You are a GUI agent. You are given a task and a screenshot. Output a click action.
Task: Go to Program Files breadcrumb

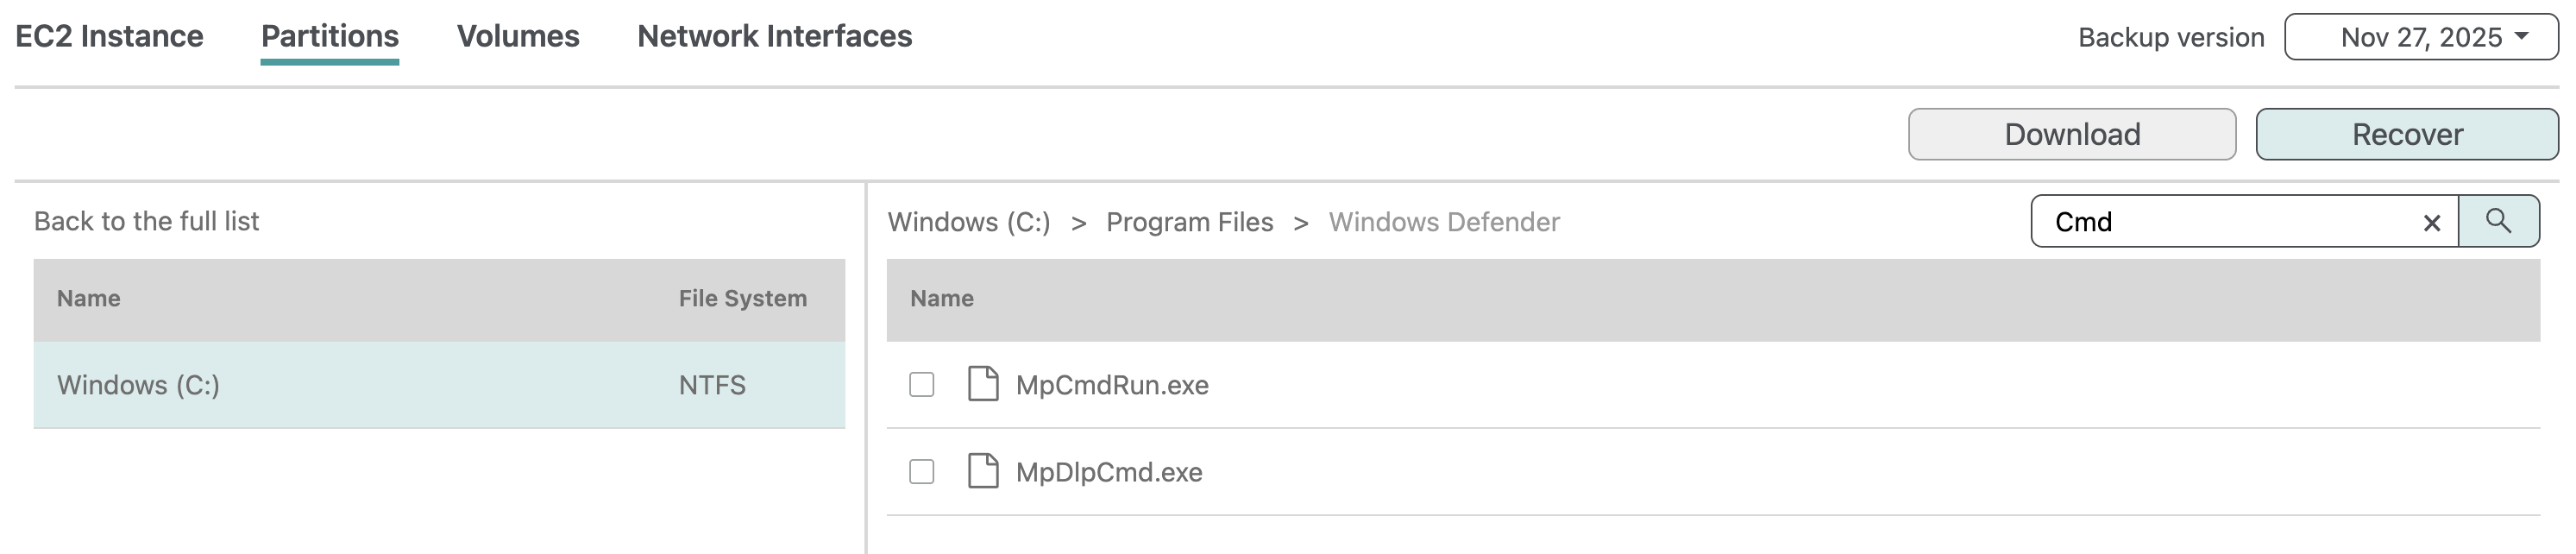[x=1189, y=222]
